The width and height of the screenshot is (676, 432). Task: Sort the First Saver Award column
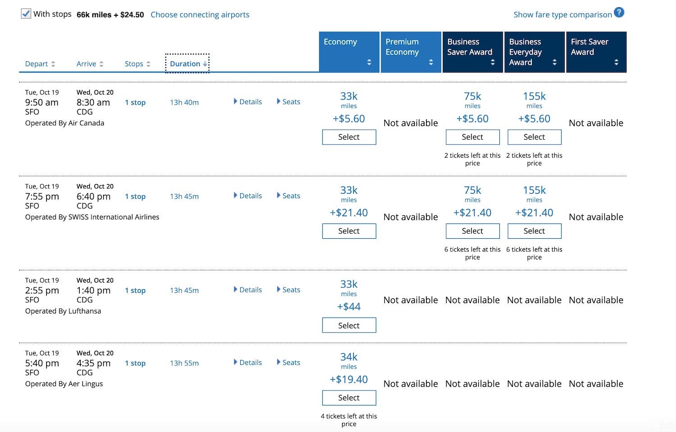[x=617, y=63]
